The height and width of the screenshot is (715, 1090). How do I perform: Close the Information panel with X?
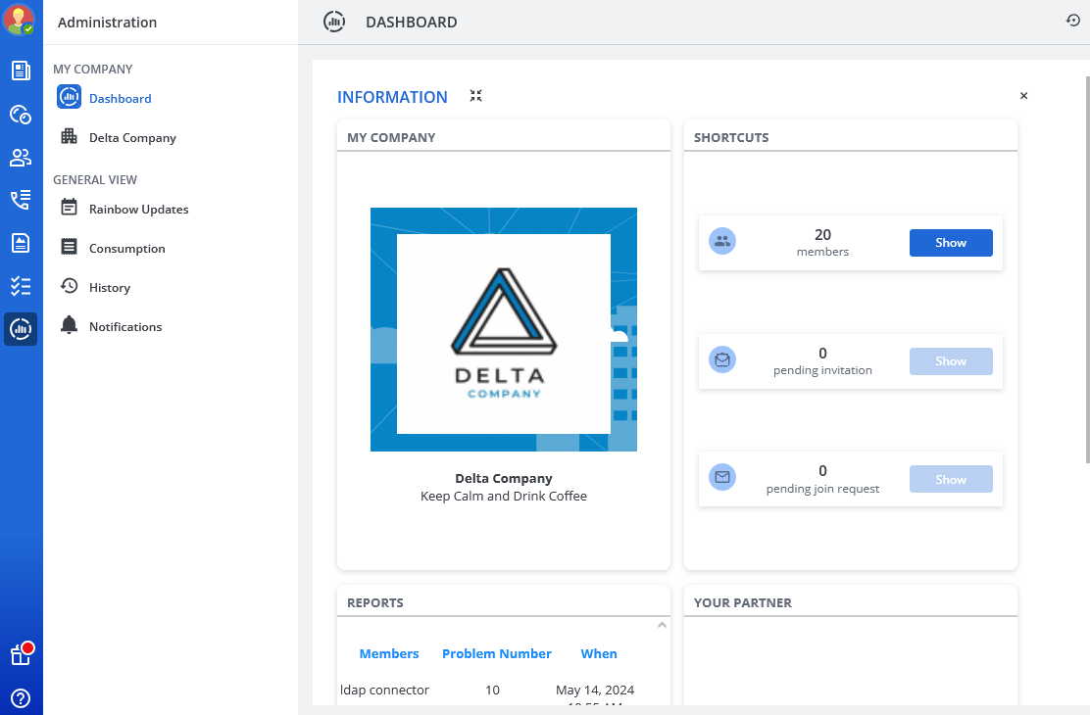click(x=1023, y=96)
